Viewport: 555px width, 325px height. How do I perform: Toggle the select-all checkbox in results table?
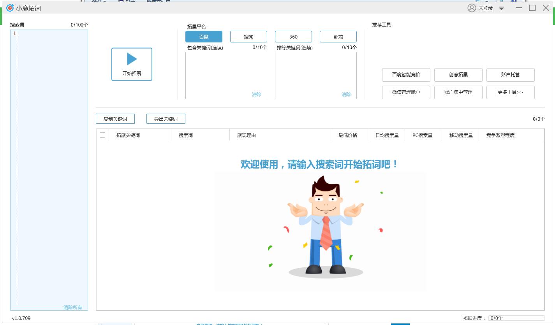coord(102,134)
